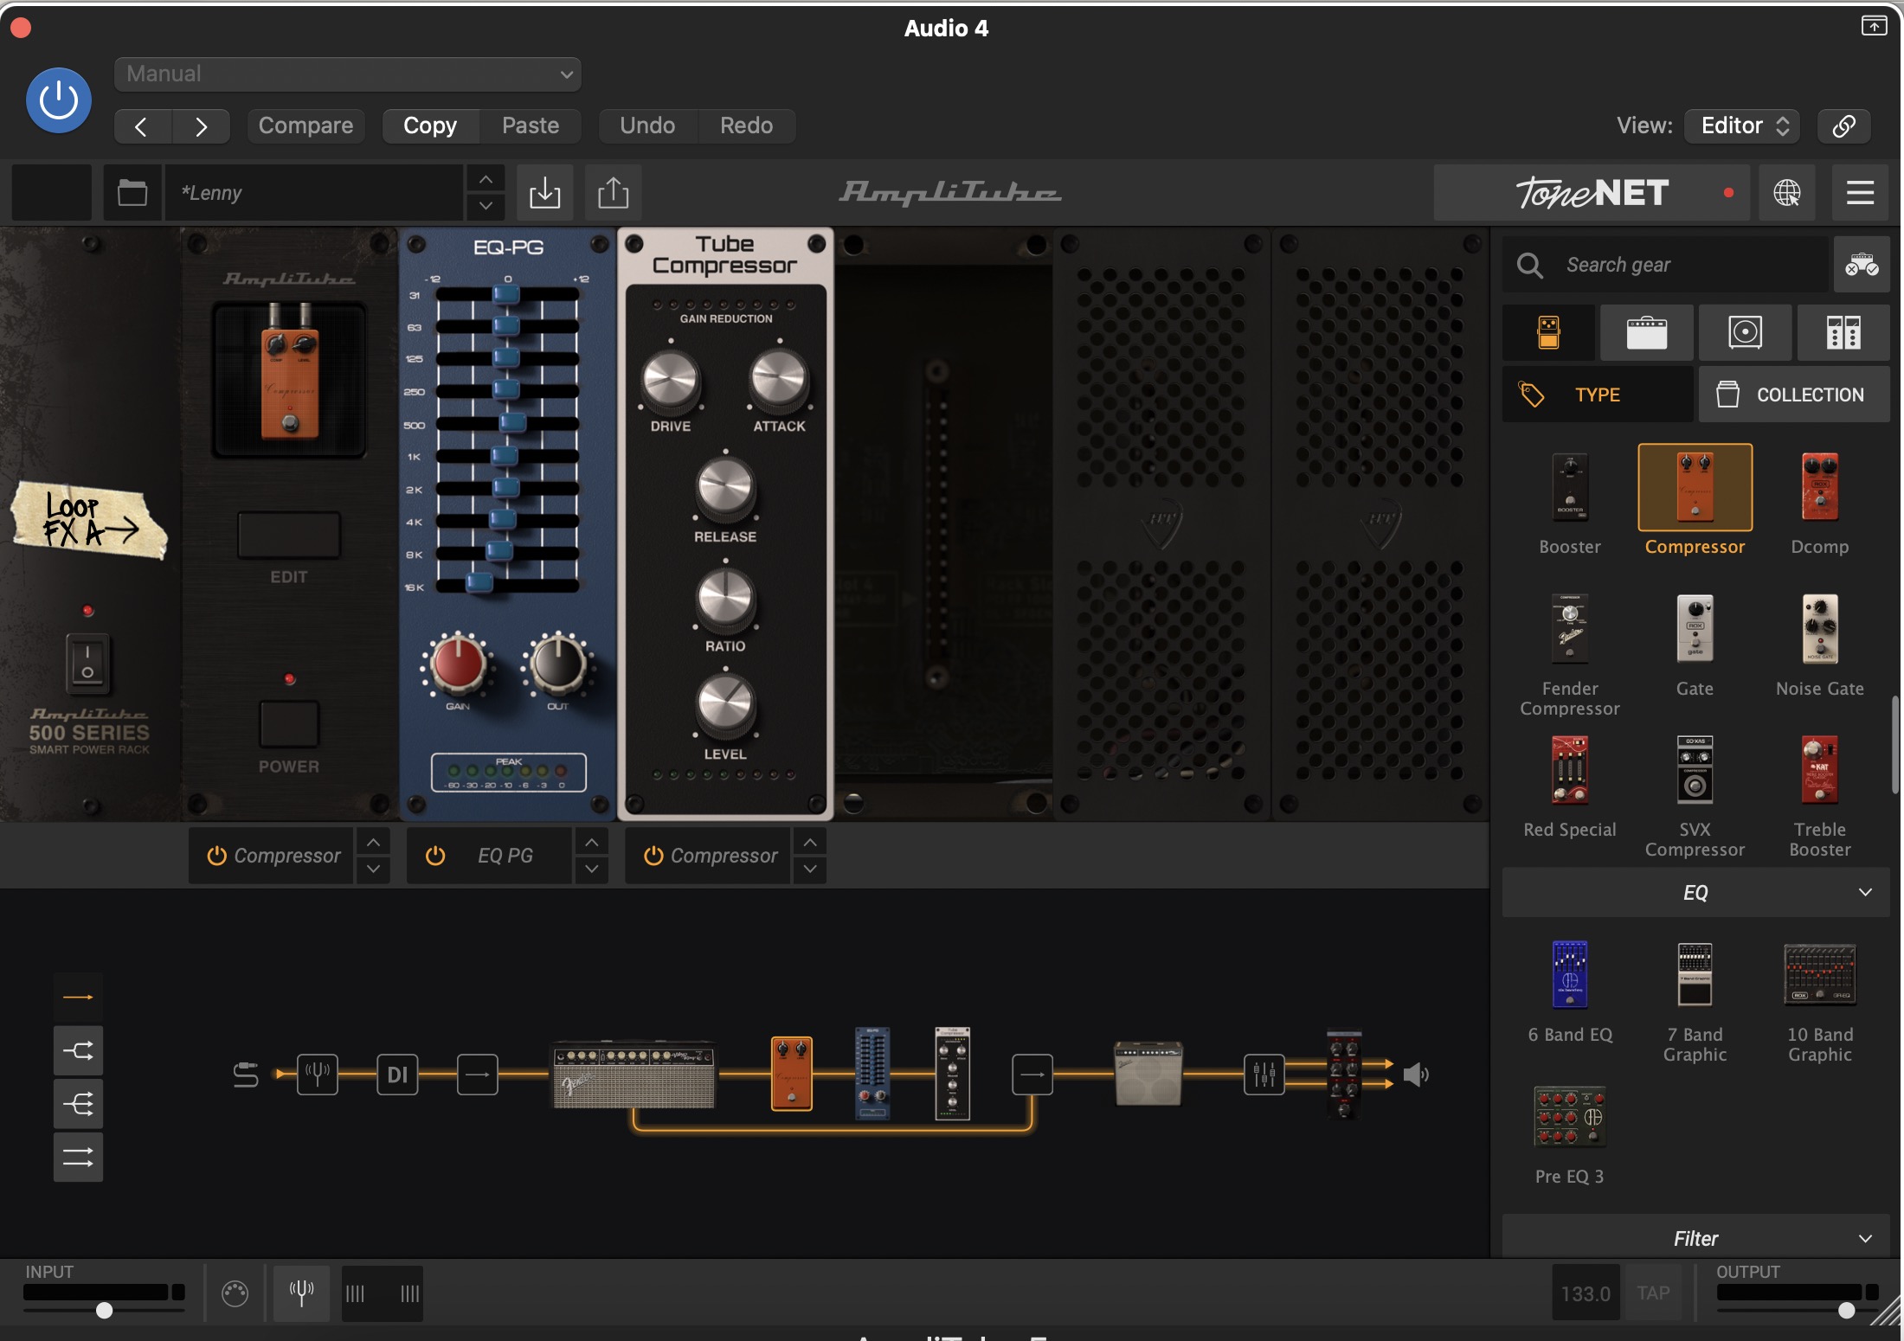Open the tuner in bottom bar
The height and width of the screenshot is (1341, 1904).
point(301,1293)
